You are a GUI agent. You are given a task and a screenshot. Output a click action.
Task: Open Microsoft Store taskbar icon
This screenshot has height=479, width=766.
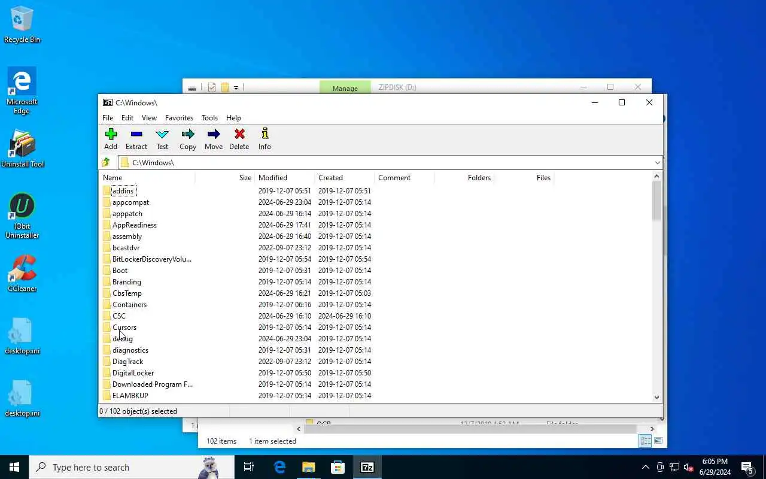(338, 467)
